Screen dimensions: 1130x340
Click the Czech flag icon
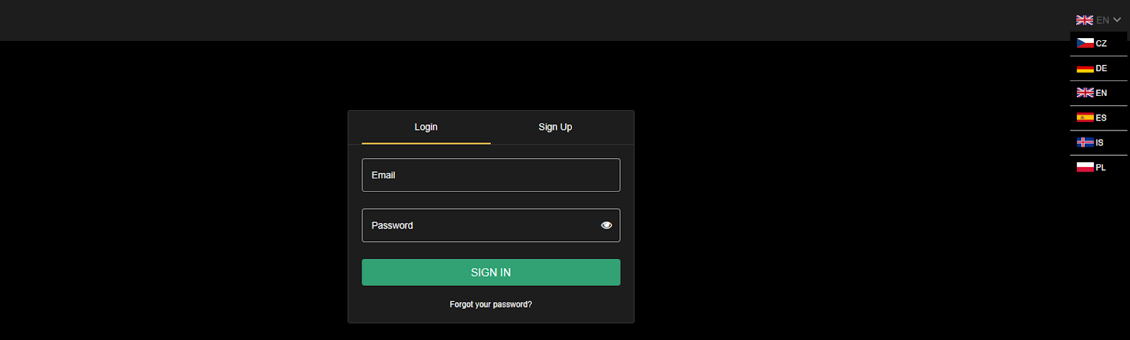tap(1085, 43)
